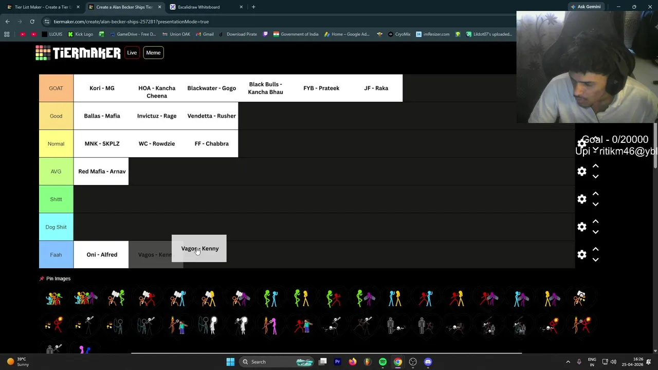This screenshot has height=370, width=658.
Task: Open Discord from the taskbar
Action: (x=428, y=362)
